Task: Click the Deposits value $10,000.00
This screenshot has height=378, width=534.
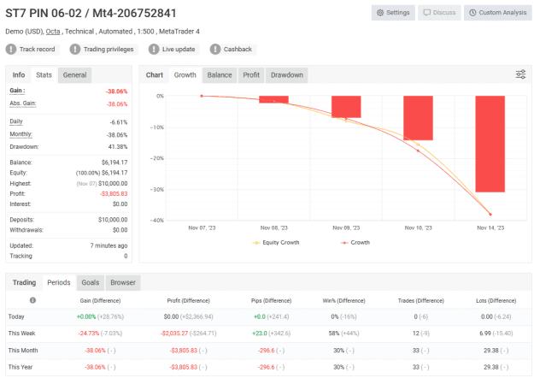Action: coord(113,220)
